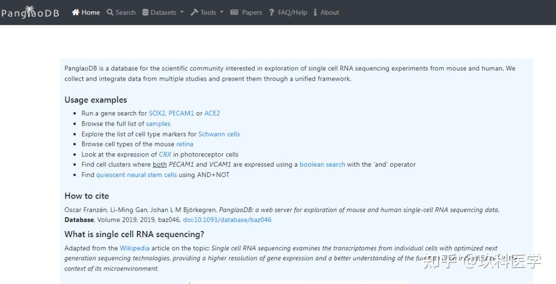Click the Home house icon
The width and height of the screenshot is (556, 284).
(76, 12)
